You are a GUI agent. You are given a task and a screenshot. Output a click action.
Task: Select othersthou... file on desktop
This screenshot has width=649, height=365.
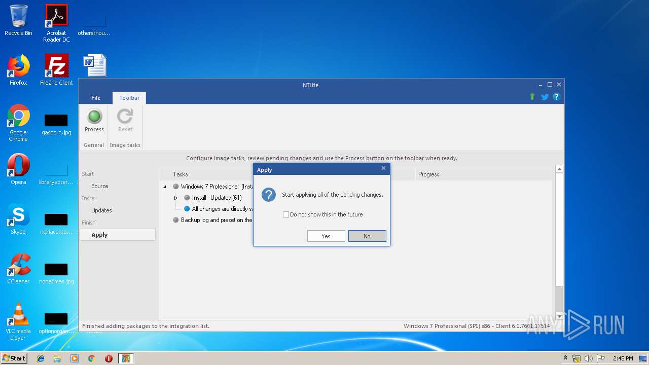pyautogui.click(x=94, y=25)
